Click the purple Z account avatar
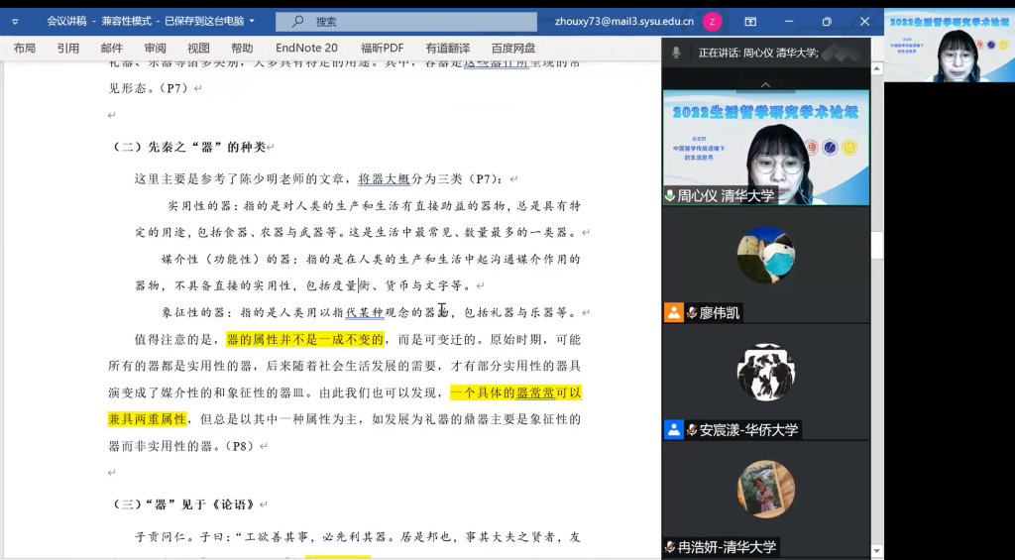This screenshot has height=560, width=1015. click(712, 21)
